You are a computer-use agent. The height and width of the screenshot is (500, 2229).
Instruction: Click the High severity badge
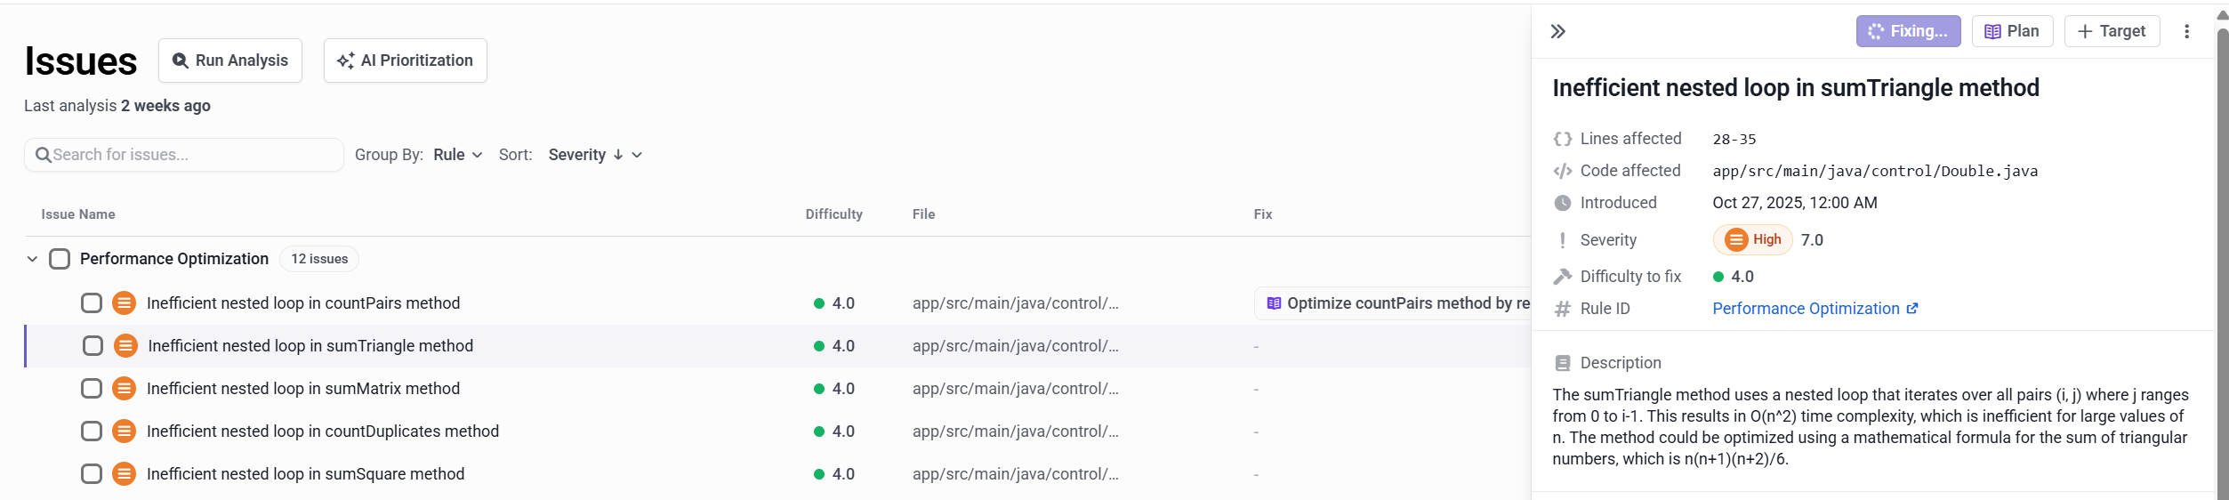tap(1752, 239)
